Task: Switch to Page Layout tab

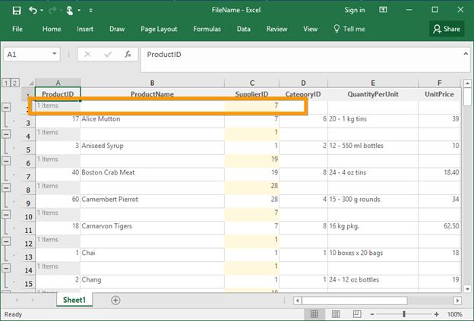Action: tap(159, 29)
